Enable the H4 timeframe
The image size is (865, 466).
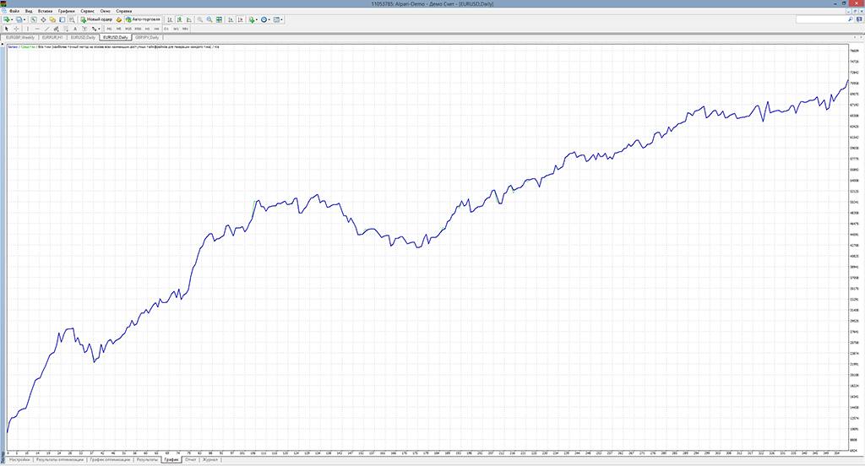tap(156, 29)
